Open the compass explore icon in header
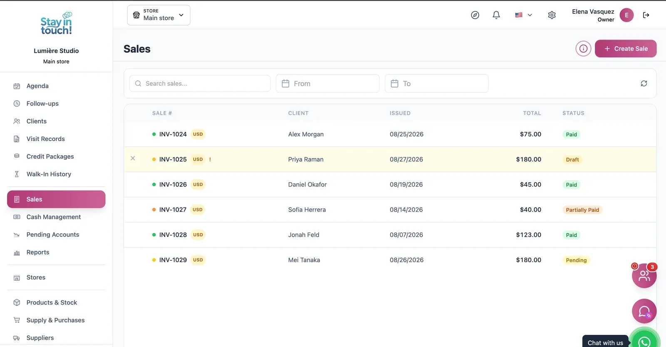Viewport: 666px width, 347px height. coord(475,15)
